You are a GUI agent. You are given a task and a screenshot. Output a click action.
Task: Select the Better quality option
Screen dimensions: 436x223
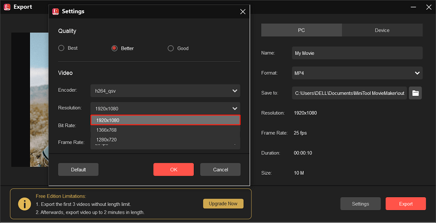tap(114, 48)
